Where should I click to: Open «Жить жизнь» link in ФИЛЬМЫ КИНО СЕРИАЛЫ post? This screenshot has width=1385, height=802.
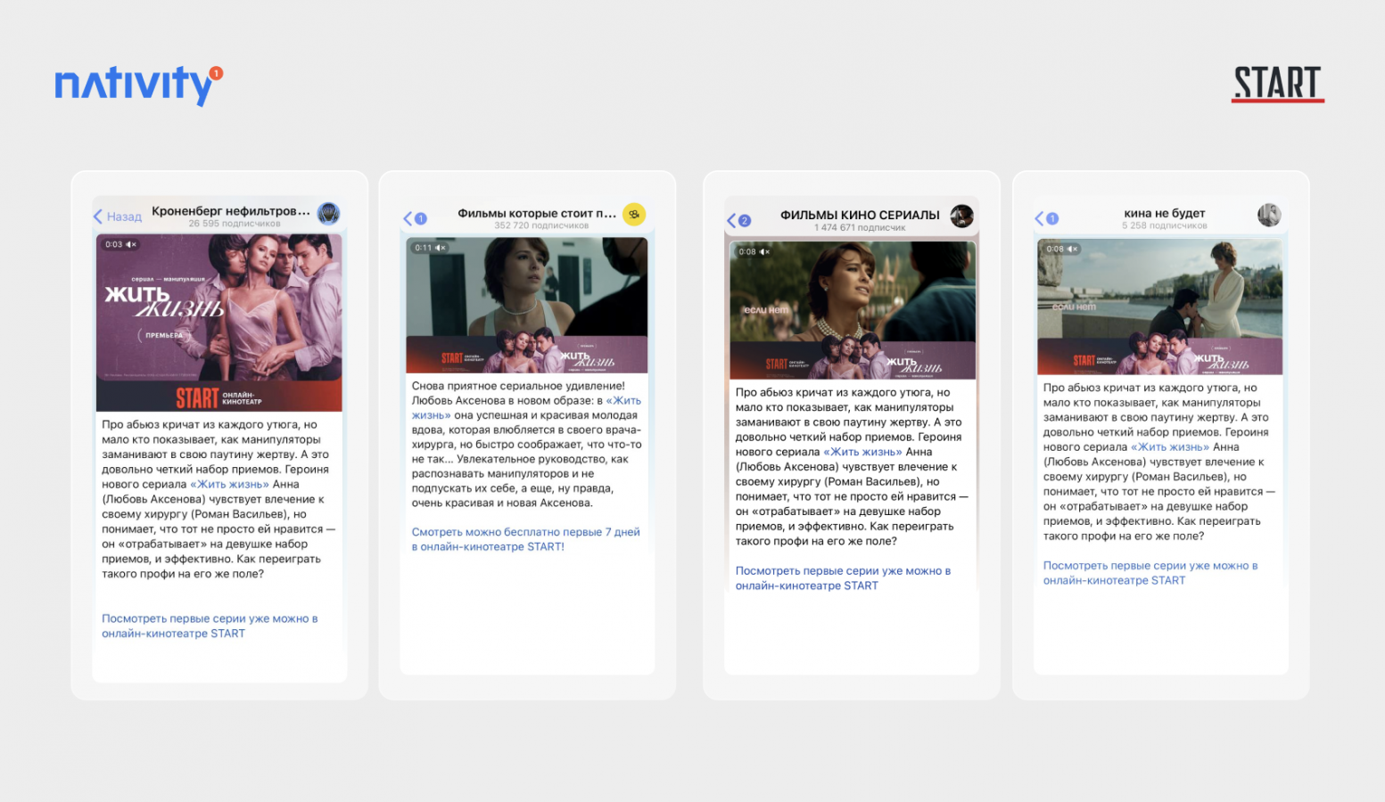862,452
